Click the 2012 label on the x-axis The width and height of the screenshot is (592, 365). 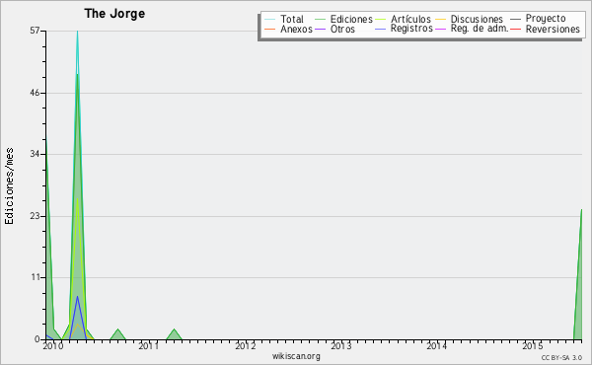pos(246,345)
